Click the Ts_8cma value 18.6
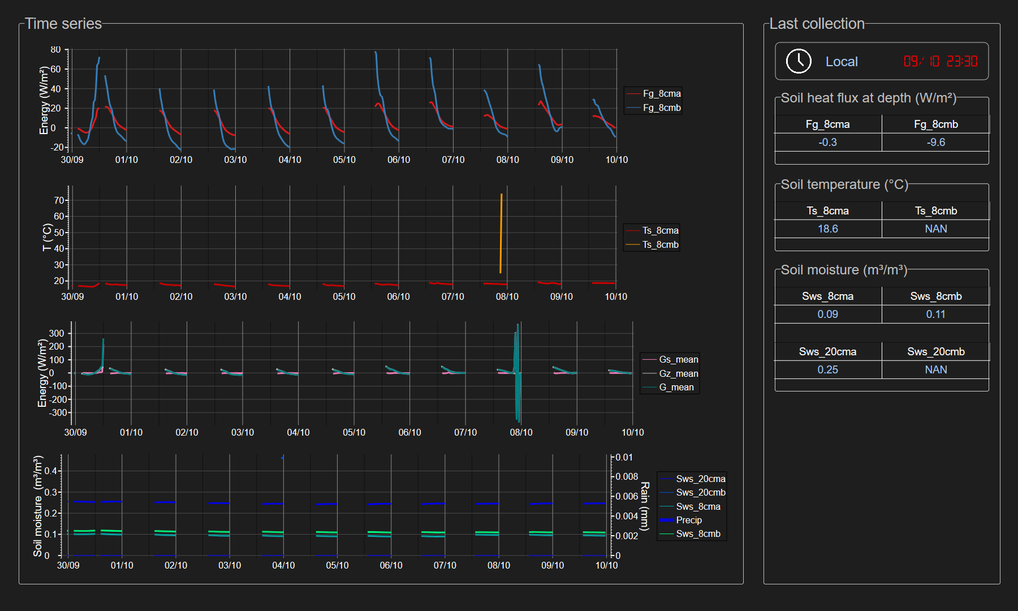The image size is (1018, 611). click(827, 229)
